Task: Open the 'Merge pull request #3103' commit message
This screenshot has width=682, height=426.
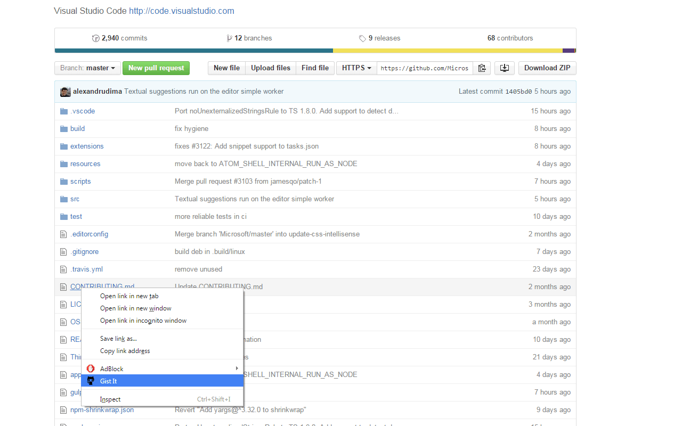Action: (248, 182)
